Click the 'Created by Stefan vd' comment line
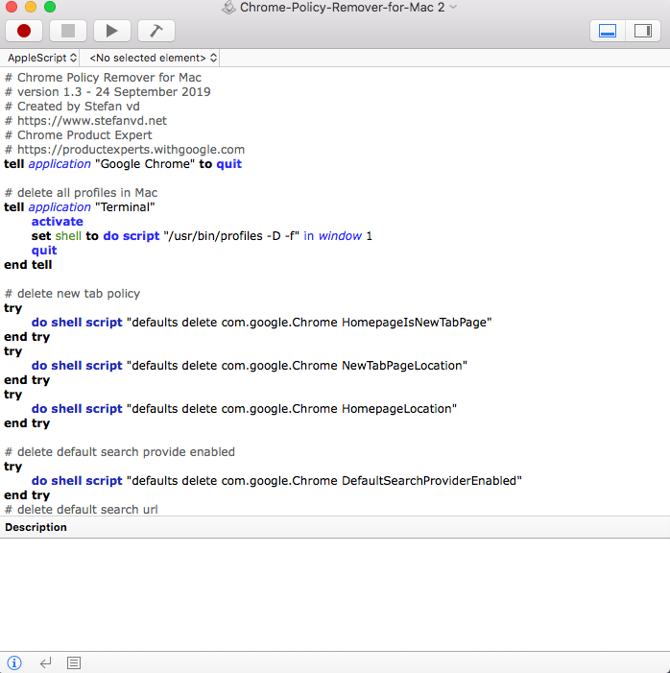This screenshot has width=670, height=673. 72,107
